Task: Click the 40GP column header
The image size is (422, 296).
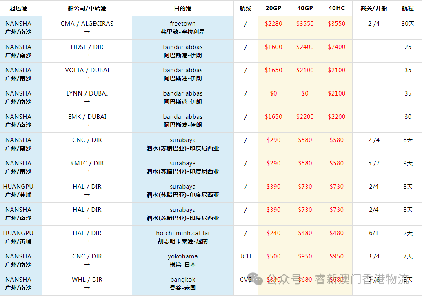Action: coord(305,8)
